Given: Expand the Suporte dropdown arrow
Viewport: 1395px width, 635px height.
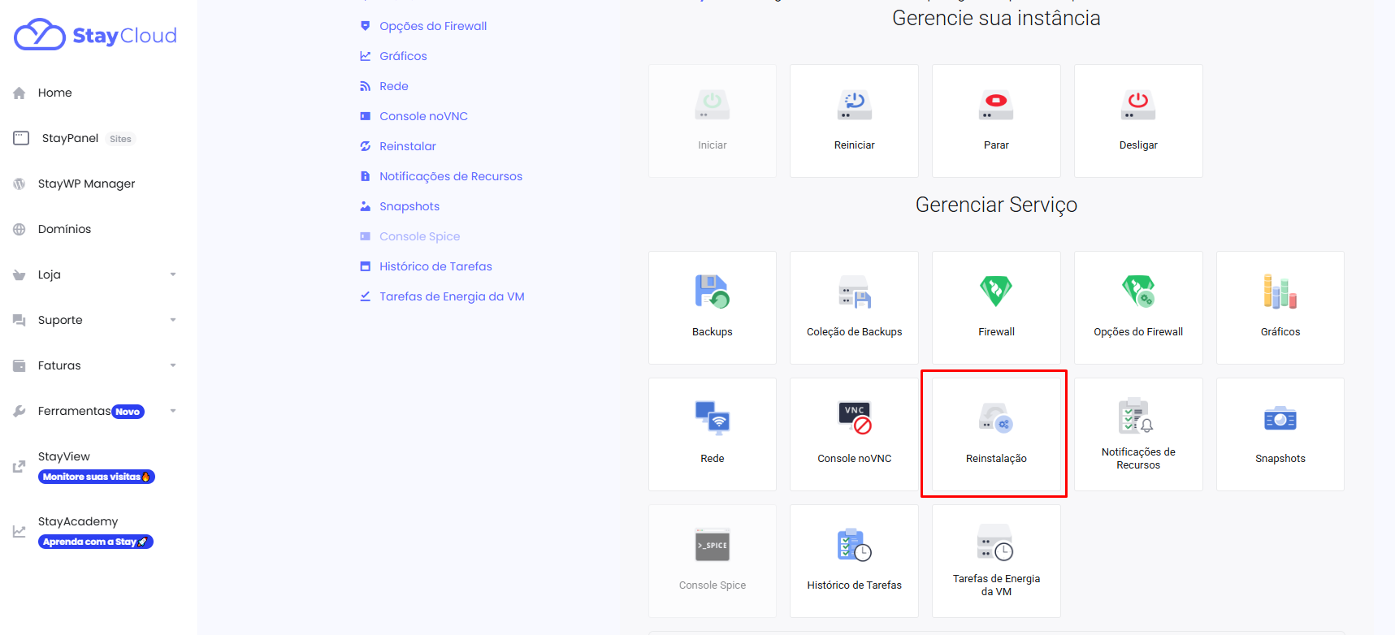Looking at the screenshot, I should 173,320.
